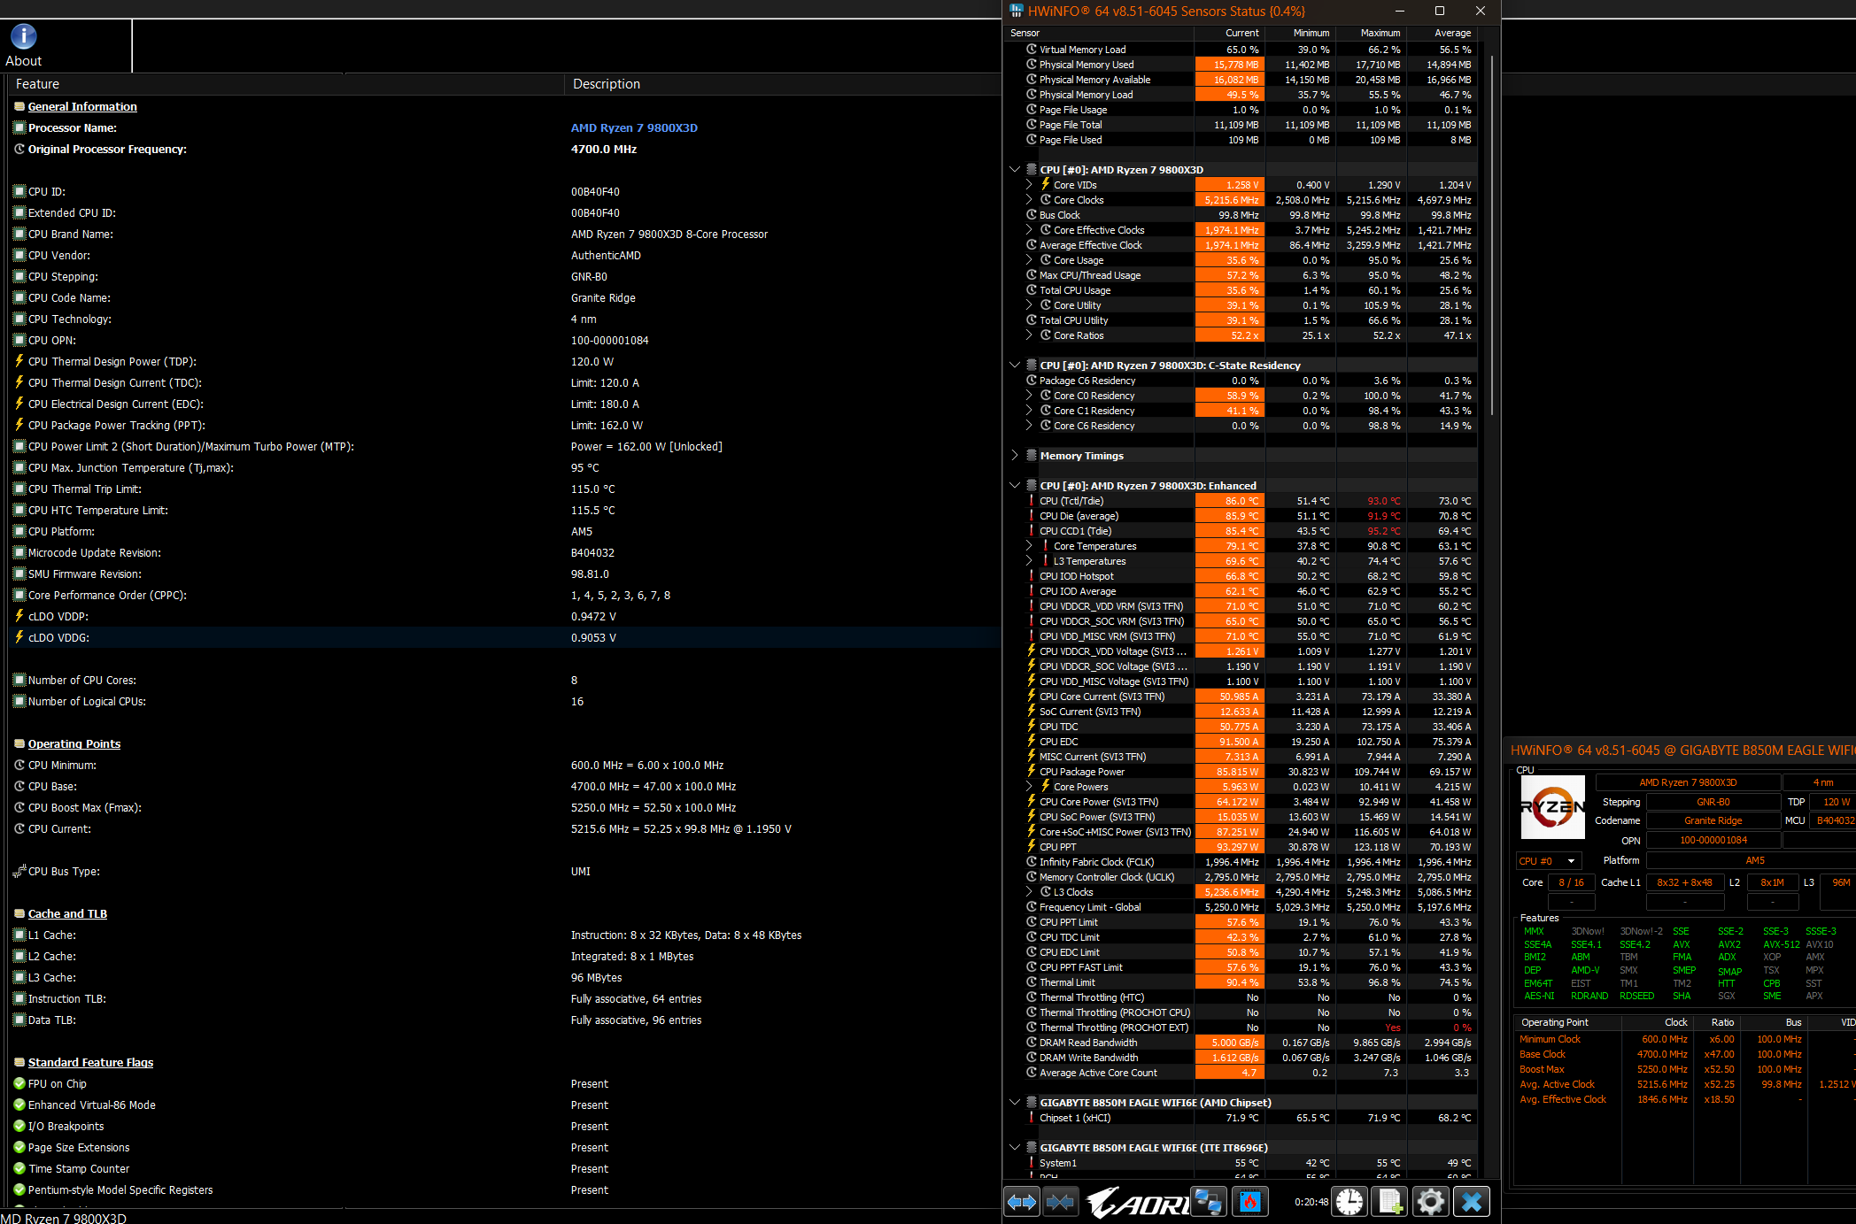The height and width of the screenshot is (1224, 1856).
Task: Click the bus icon beside CPU Bus Type
Action: point(19,872)
